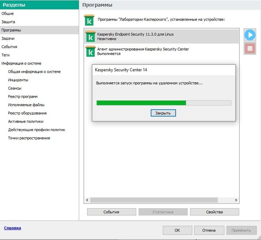
Task: Click the scroll left arrow in programs list
Action: point(87,200)
